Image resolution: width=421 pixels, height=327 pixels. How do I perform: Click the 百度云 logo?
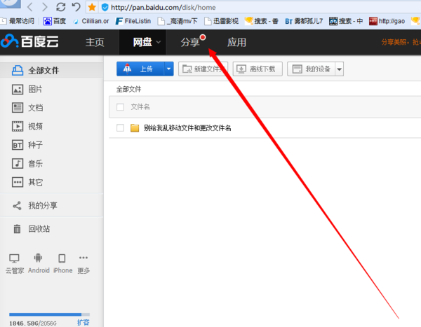pyautogui.click(x=29, y=41)
